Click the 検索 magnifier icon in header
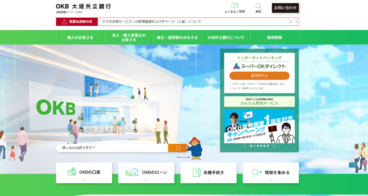Image resolution: width=368 pixels, height=196 pixels. tap(258, 6)
